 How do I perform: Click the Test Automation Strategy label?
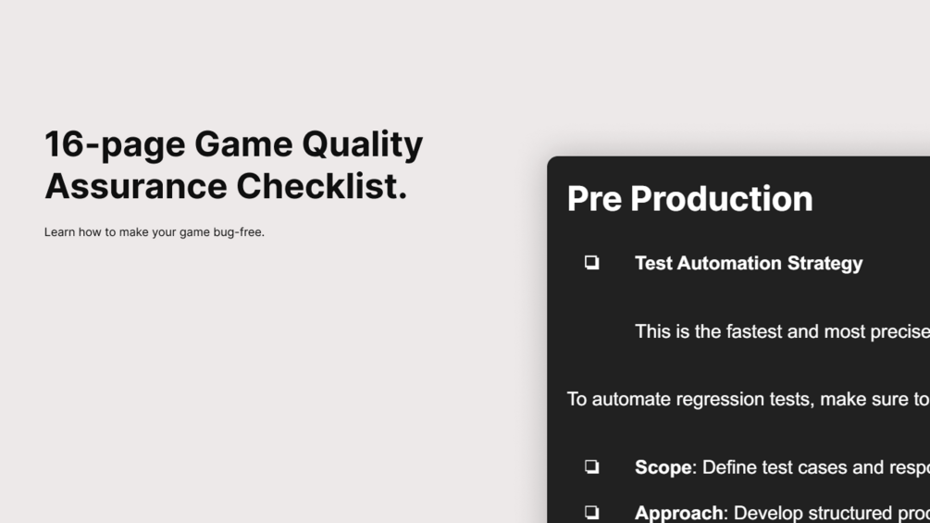click(x=749, y=263)
